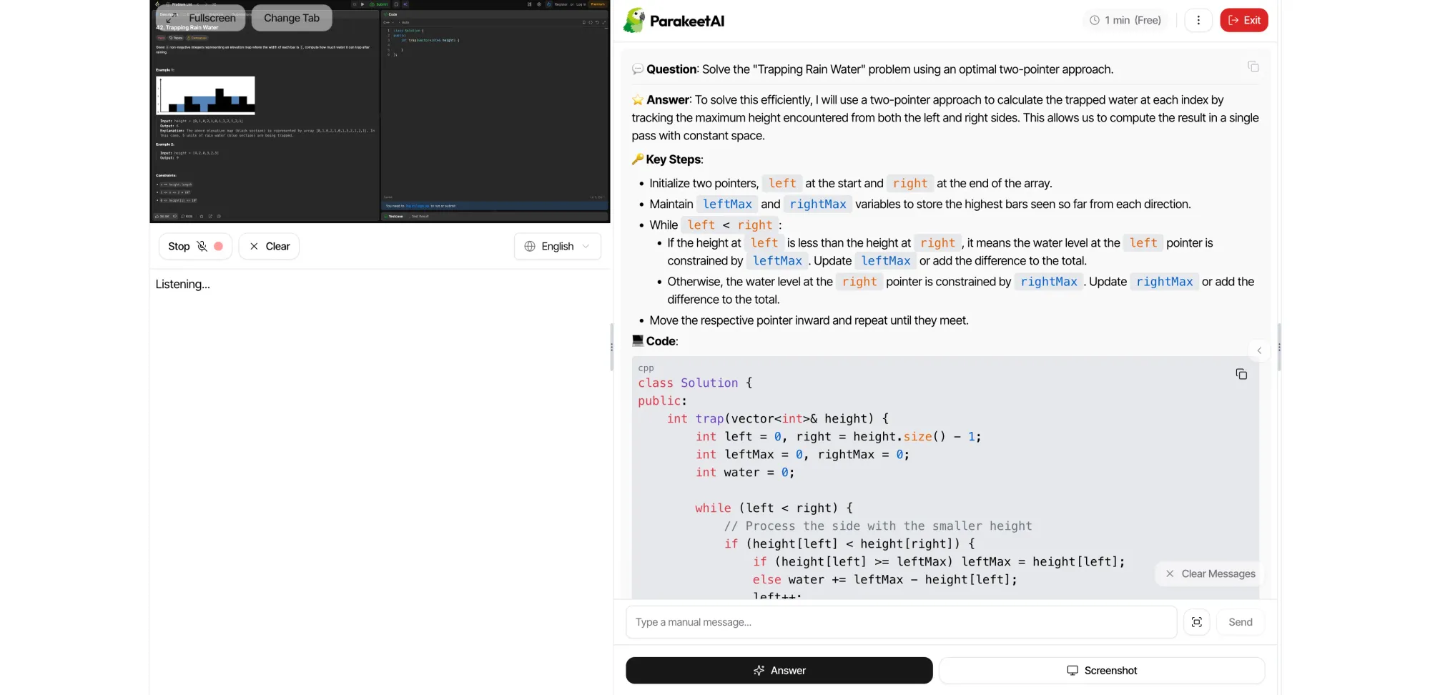The height and width of the screenshot is (695, 1430).
Task: Open the English language dropdown
Action: pyautogui.click(x=558, y=246)
